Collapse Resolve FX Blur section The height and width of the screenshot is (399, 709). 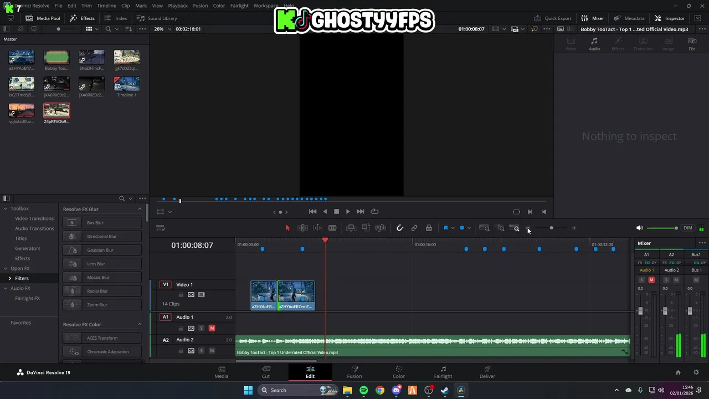pyautogui.click(x=140, y=209)
